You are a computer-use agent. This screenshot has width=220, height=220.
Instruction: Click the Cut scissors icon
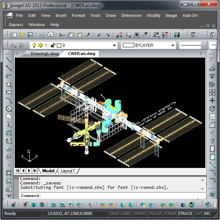(62, 35)
